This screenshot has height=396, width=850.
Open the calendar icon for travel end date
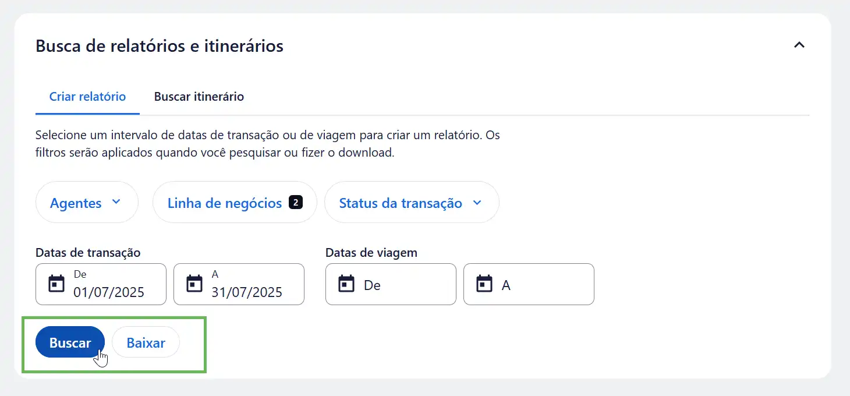pos(484,284)
